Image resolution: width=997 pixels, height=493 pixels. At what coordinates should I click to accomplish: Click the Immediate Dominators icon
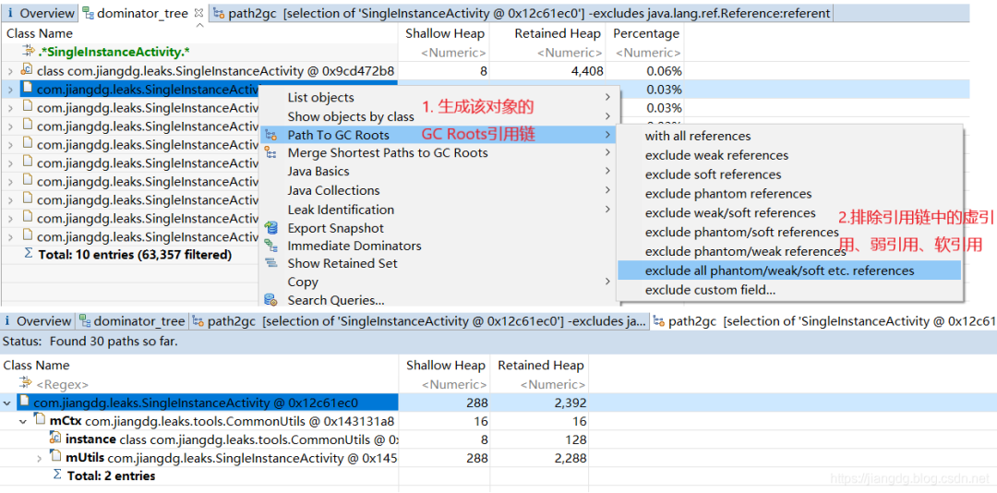[x=271, y=246]
